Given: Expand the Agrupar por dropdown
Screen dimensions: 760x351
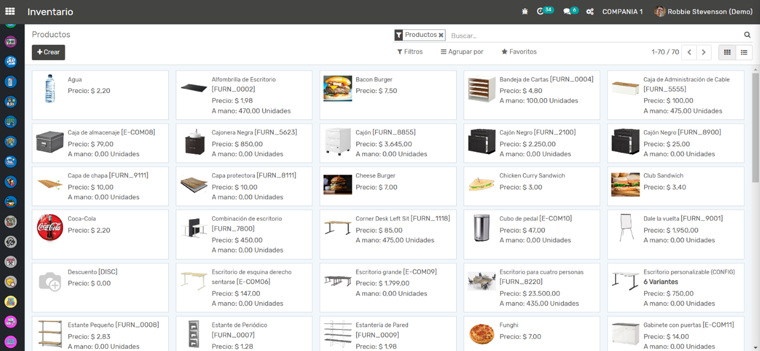Looking at the screenshot, I should tap(462, 52).
